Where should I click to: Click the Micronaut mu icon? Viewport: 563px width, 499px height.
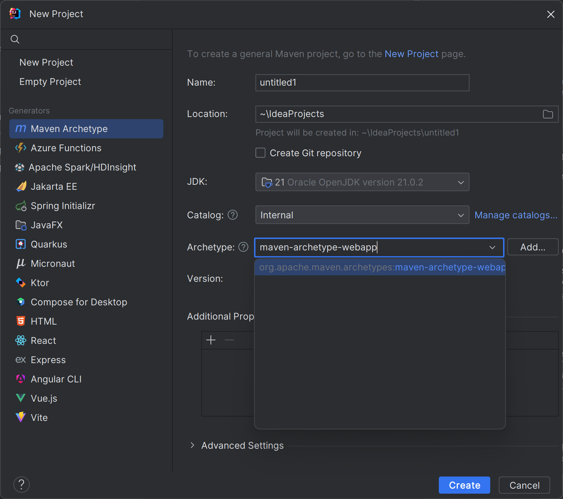coord(21,263)
